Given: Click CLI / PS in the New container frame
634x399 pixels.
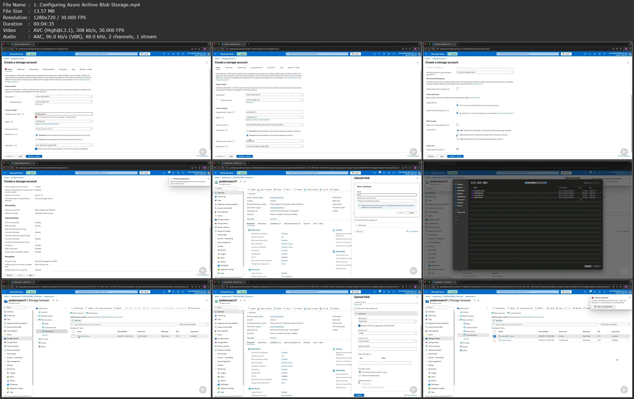Looking at the screenshot, I should [x=324, y=190].
